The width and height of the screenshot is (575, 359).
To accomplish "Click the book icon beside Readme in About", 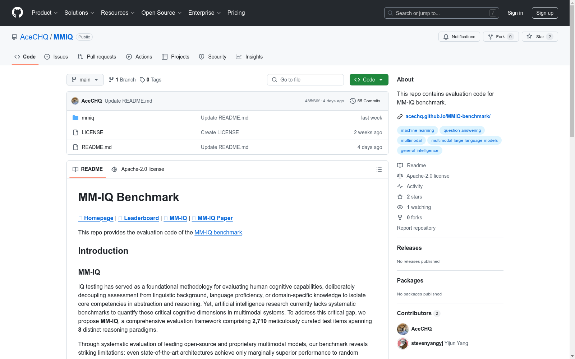I will coord(400,165).
